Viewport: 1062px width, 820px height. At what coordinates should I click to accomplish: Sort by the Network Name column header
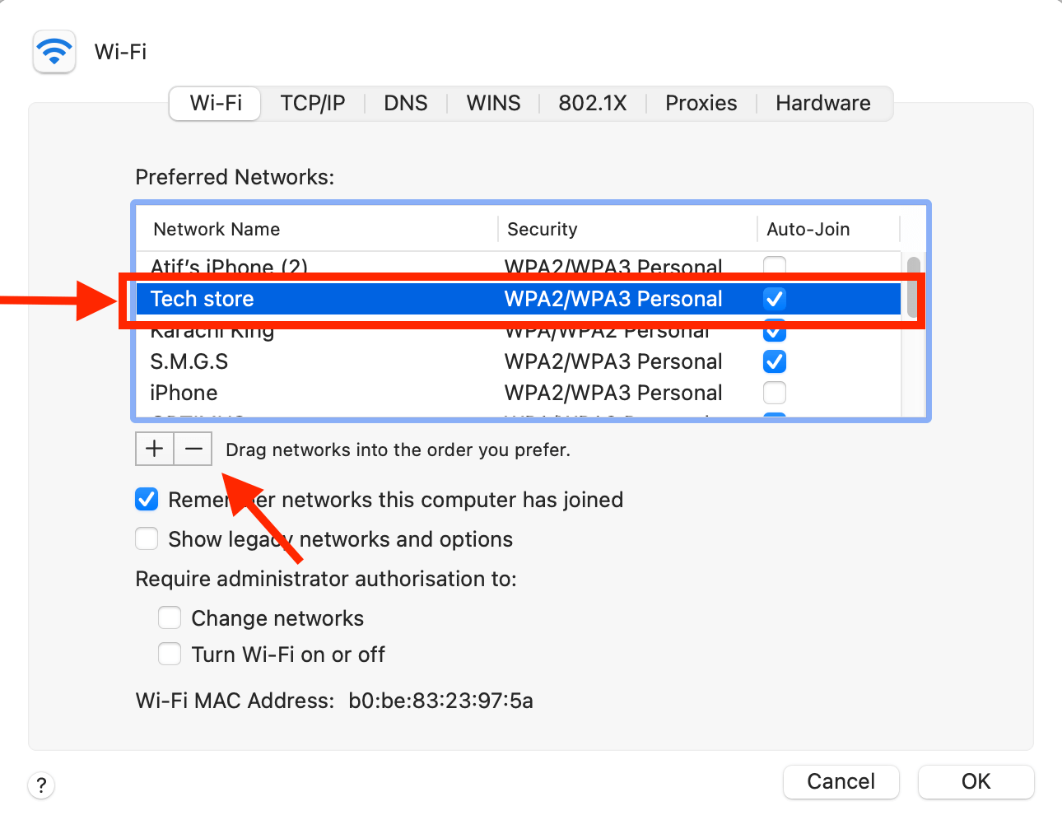tap(217, 230)
